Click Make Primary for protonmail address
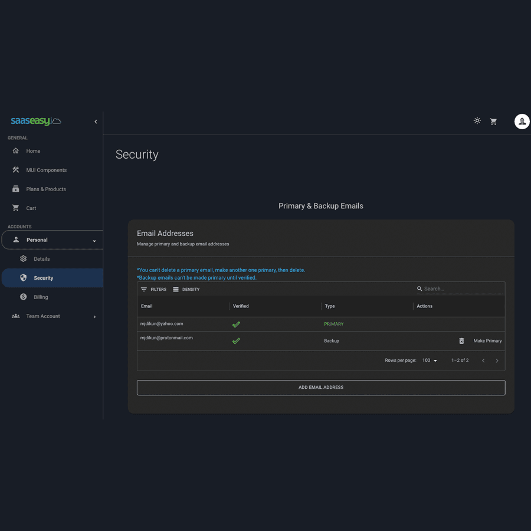 (x=487, y=341)
